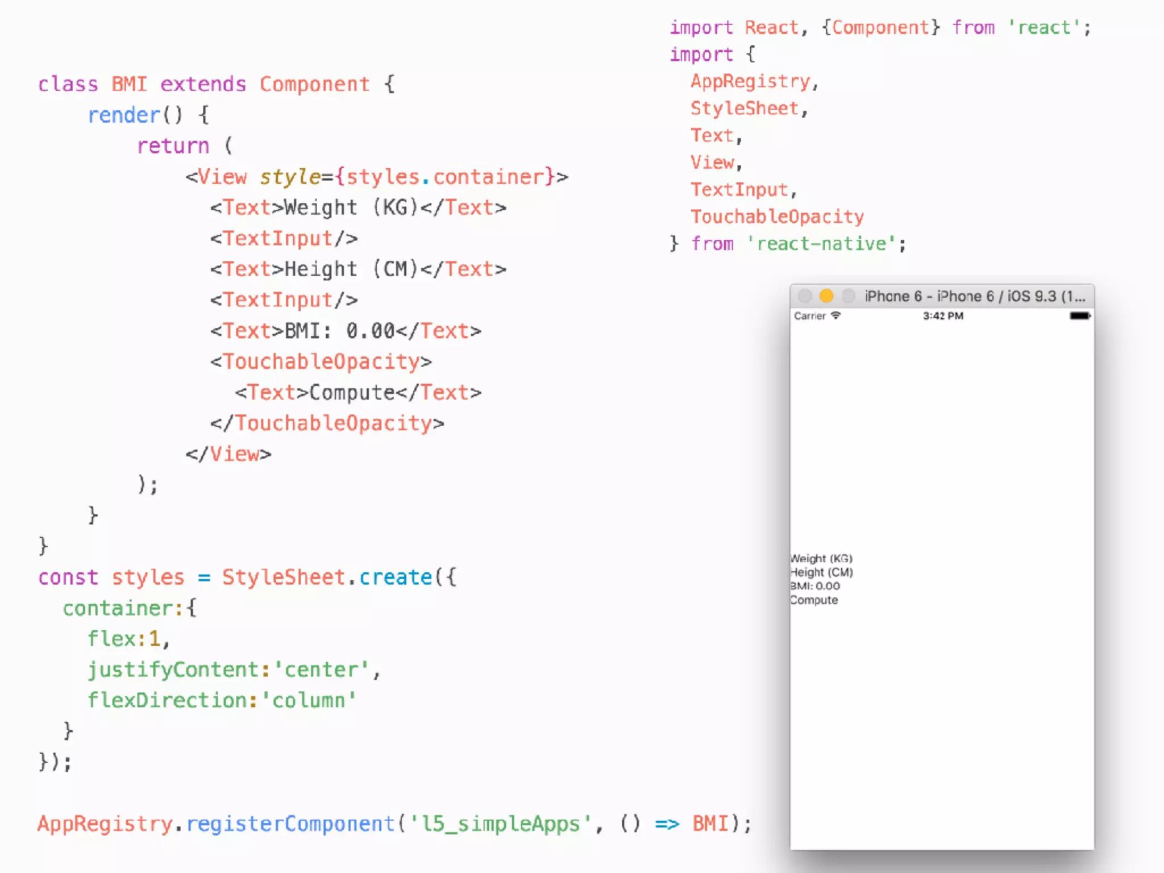The width and height of the screenshot is (1164, 873).
Task: Click TouchableOpacity in the import list
Action: 777,217
